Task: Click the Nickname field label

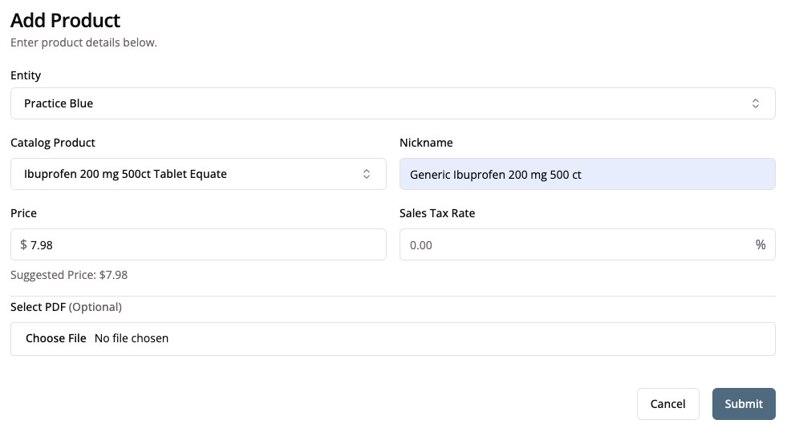Action: pyautogui.click(x=426, y=143)
